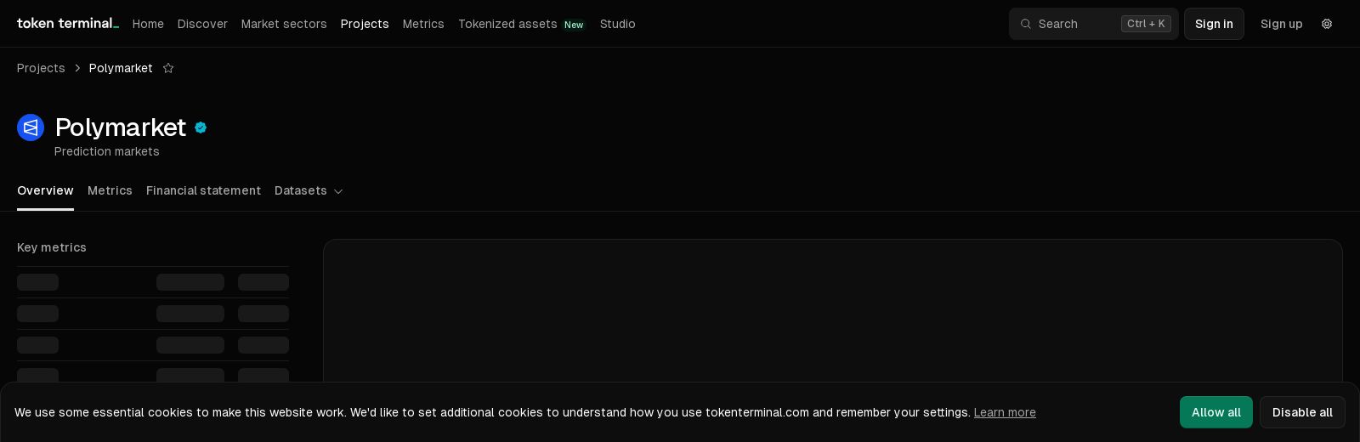The image size is (1360, 442).
Task: Open the settings gear icon
Action: tap(1326, 24)
